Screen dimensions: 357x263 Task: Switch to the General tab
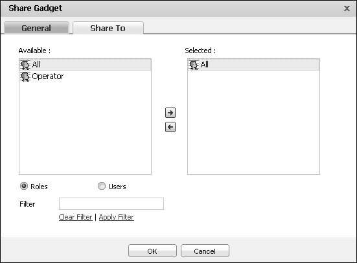pos(36,28)
